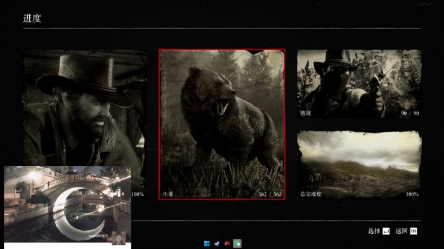Image resolution: width=444 pixels, height=249 pixels.
Task: Click the 选择 select prompt
Action: 374,231
